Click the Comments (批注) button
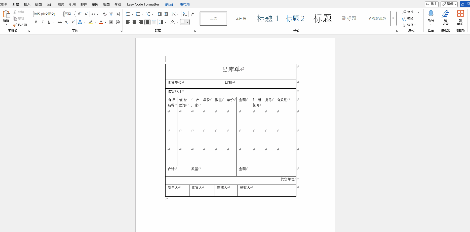This screenshot has width=470, height=232. click(432, 4)
